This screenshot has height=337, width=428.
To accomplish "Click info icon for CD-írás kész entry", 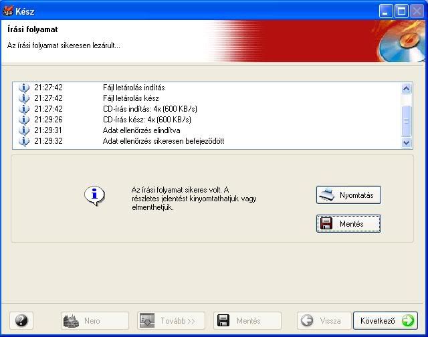I will [25, 120].
